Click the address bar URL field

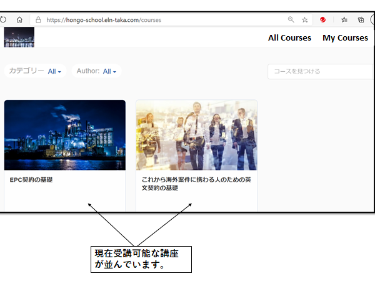pos(171,19)
